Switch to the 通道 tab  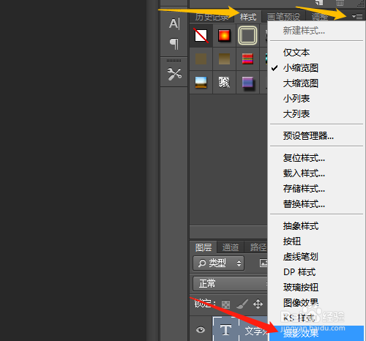[x=231, y=247]
